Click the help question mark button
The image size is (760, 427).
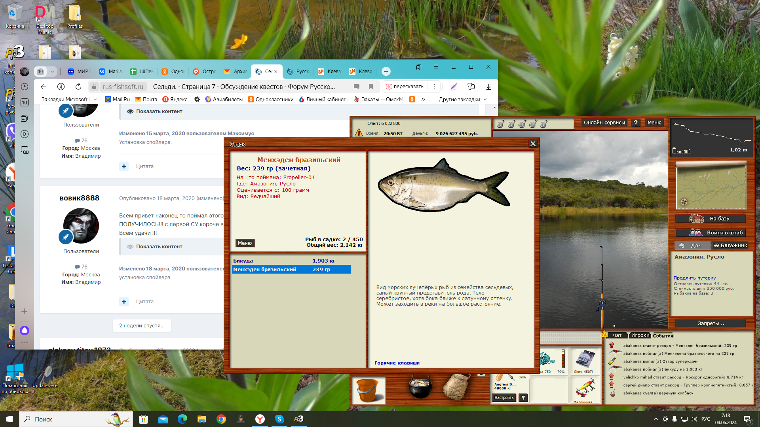pos(636,123)
